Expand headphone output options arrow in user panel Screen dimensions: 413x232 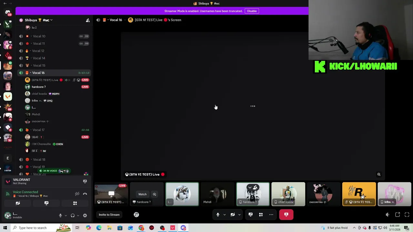tap(78, 216)
